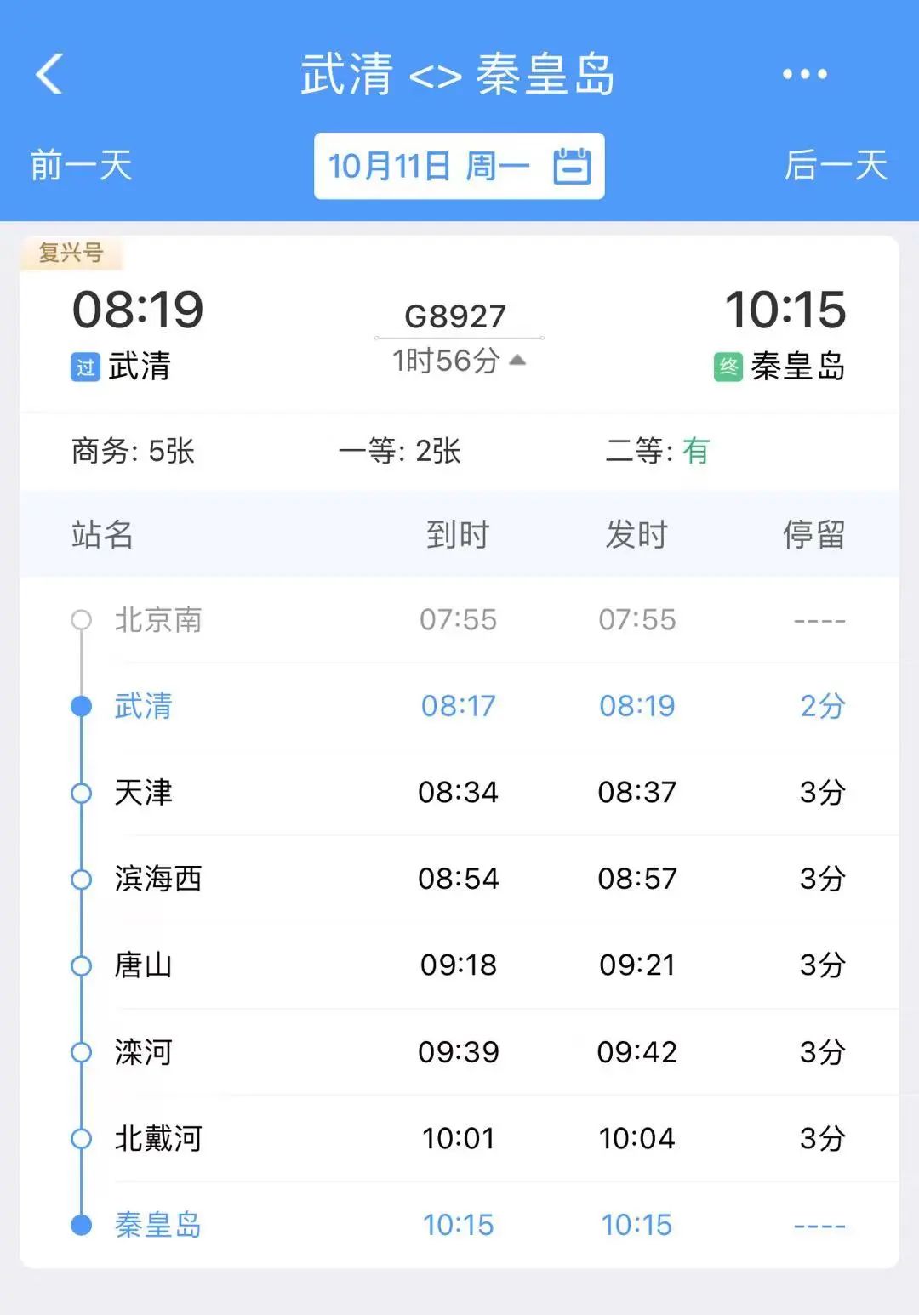Tap the back arrow icon
This screenshot has width=919, height=1315.
[x=49, y=74]
